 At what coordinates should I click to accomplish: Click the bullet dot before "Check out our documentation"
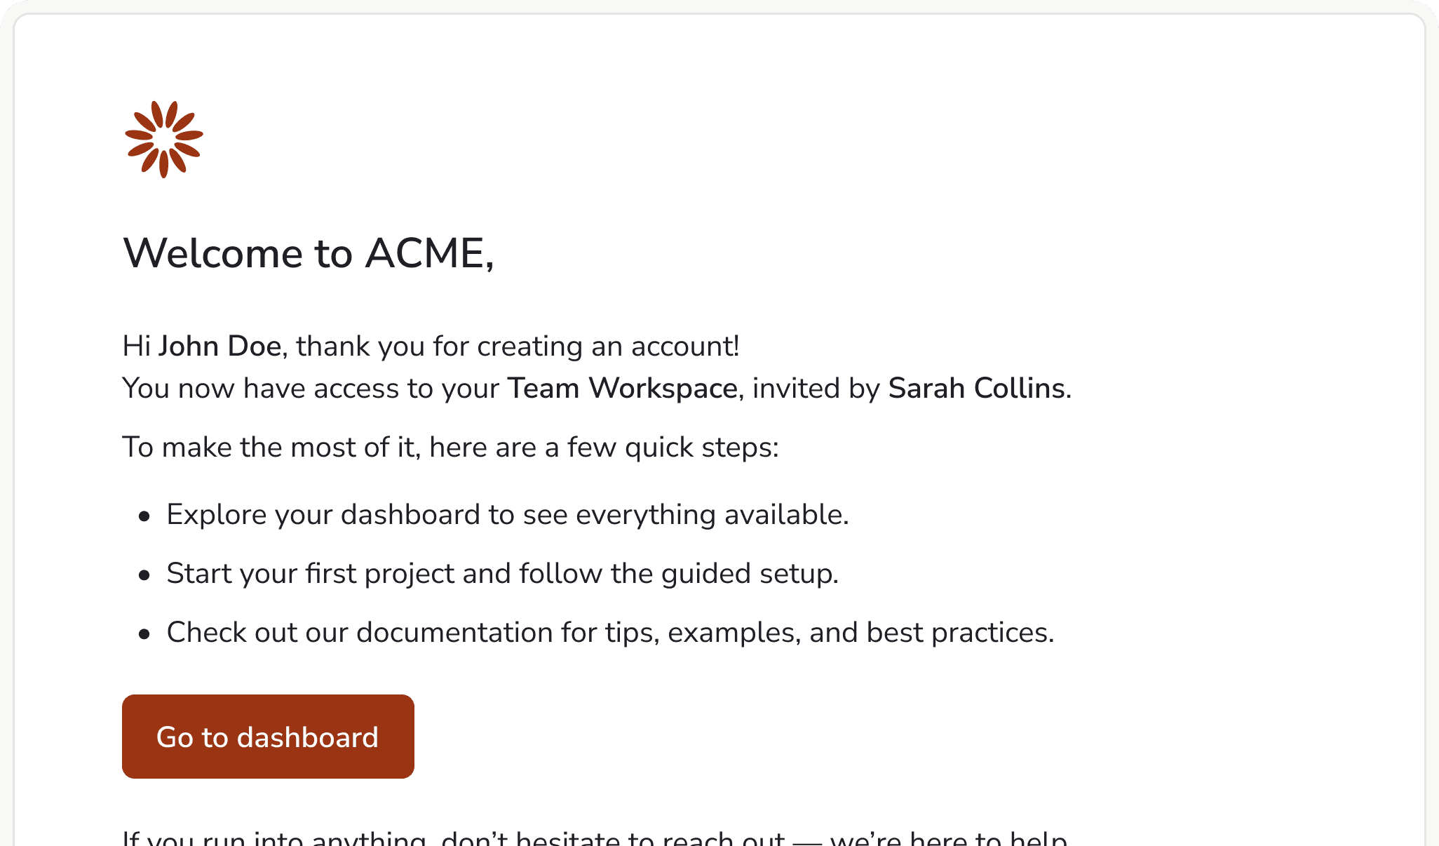pyautogui.click(x=144, y=635)
